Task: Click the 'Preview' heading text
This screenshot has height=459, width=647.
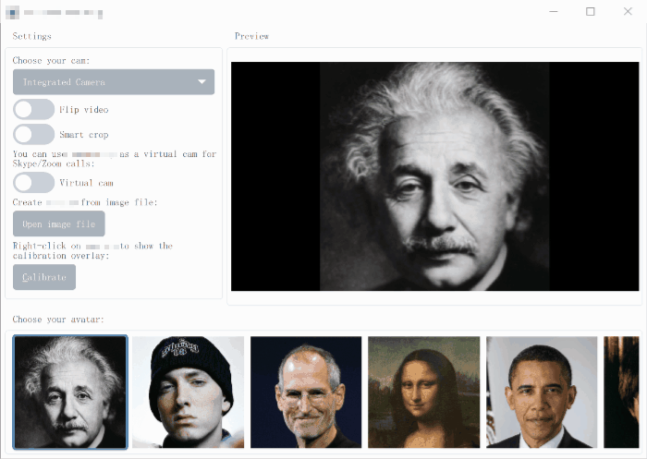Action: point(251,36)
